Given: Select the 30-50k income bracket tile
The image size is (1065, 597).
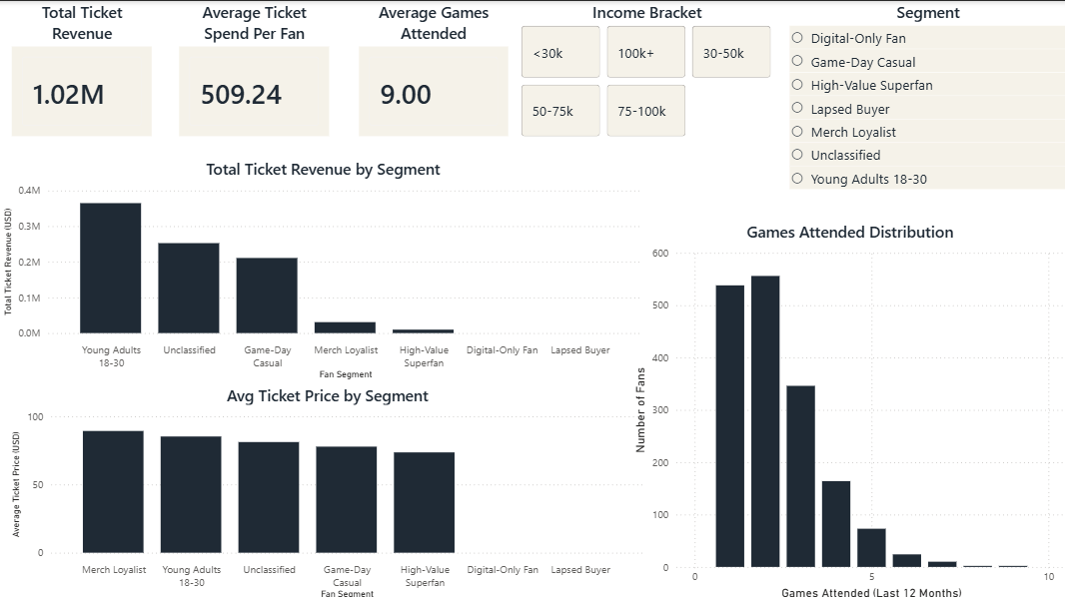Looking at the screenshot, I should click(x=731, y=52).
